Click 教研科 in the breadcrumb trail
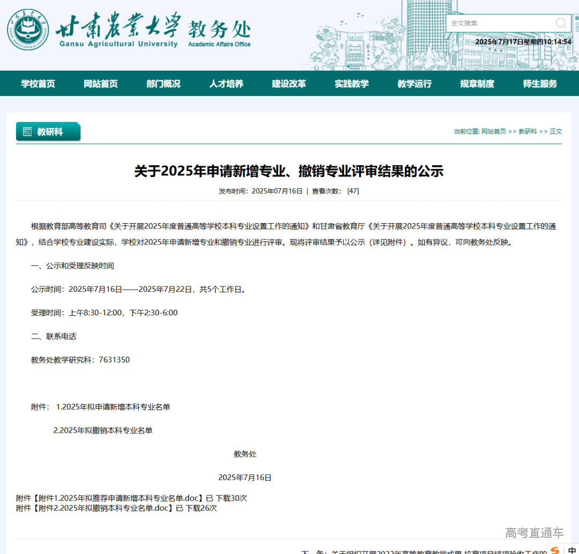Screen dimensions: 579x554 528,131
